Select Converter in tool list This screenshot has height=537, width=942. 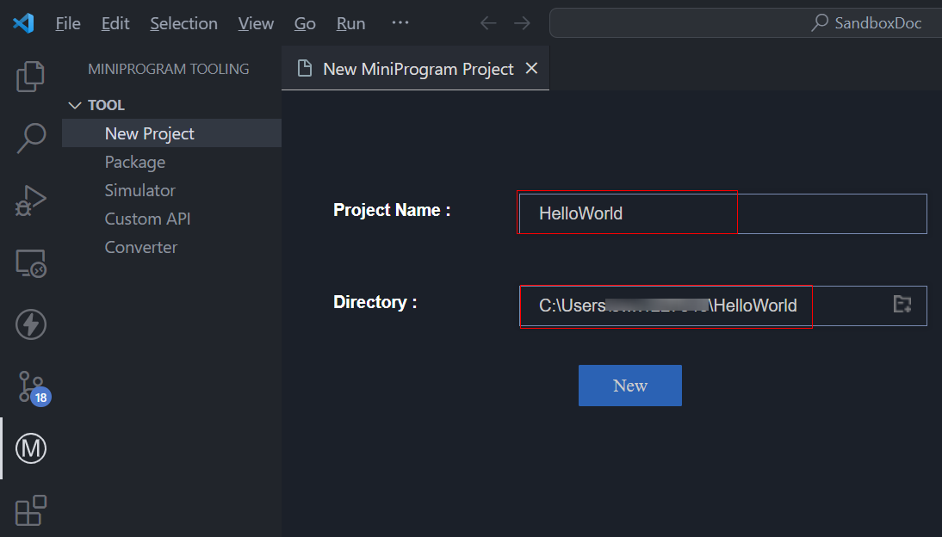[x=172, y=247]
